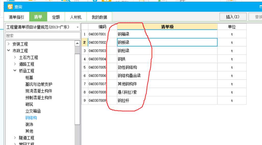Screen dimensions: 262x145
Task: Select the highlighted 钢结构 tree item
Action: point(31,118)
